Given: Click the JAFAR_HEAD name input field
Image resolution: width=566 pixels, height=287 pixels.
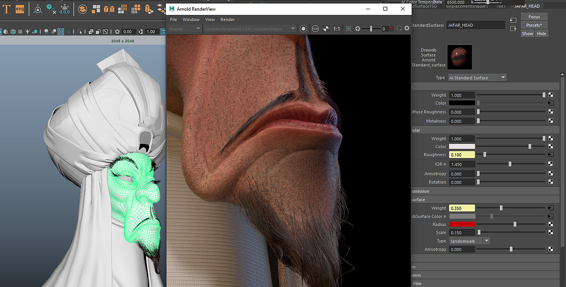Looking at the screenshot, I should pos(475,25).
